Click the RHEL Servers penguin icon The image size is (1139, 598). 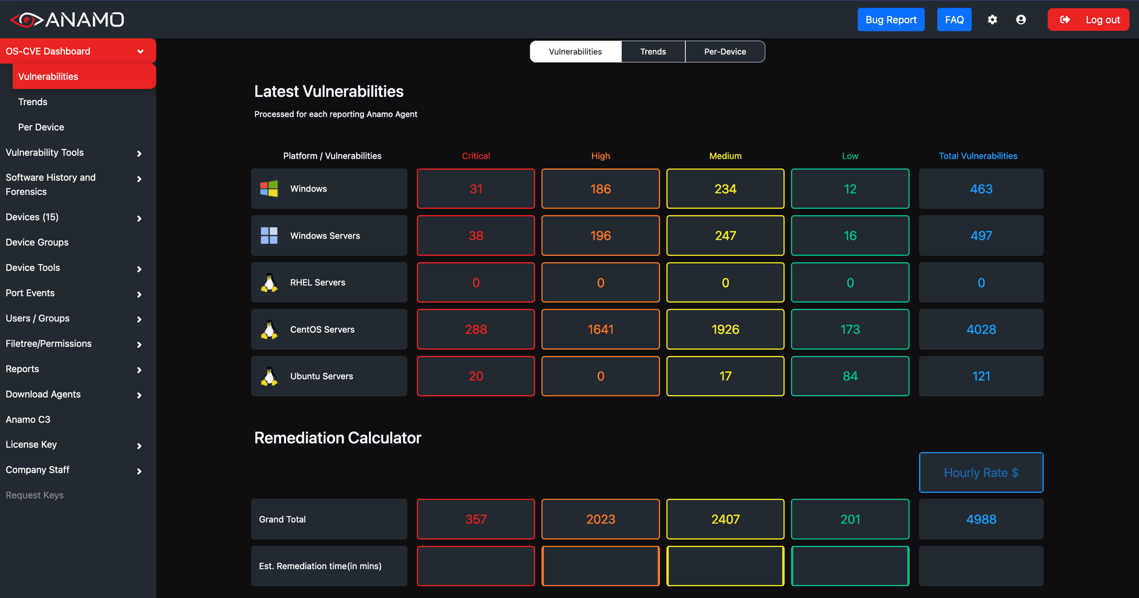[269, 283]
